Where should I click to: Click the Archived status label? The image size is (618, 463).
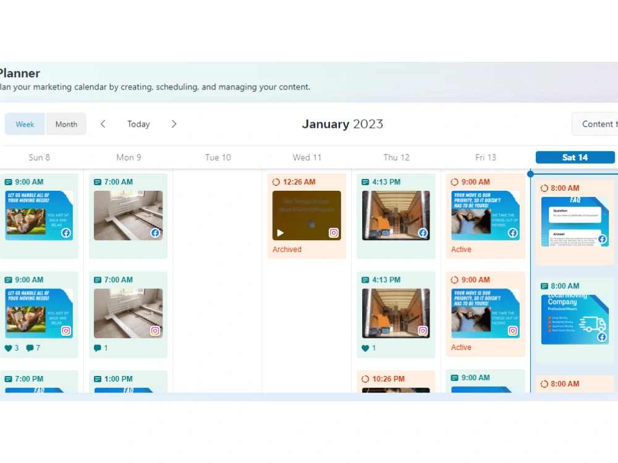tap(287, 249)
